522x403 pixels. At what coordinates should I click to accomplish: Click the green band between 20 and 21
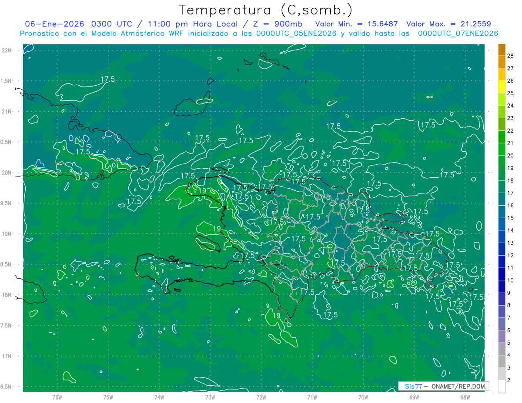click(502, 149)
